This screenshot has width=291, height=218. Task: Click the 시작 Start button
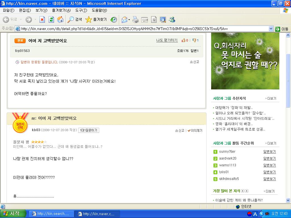pyautogui.click(x=13, y=214)
